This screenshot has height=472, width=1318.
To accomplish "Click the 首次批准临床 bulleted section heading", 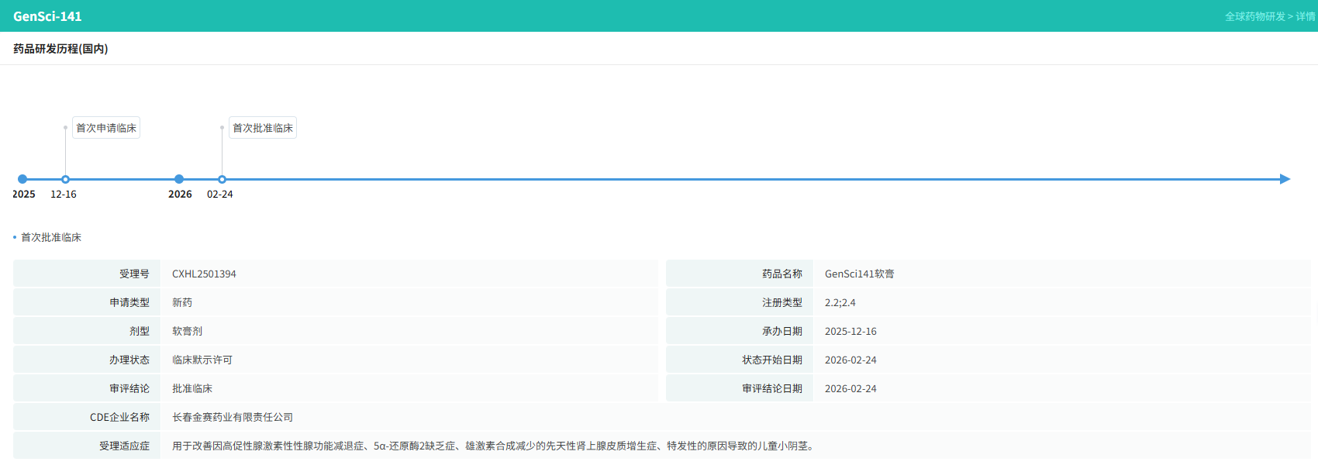I will (x=51, y=237).
